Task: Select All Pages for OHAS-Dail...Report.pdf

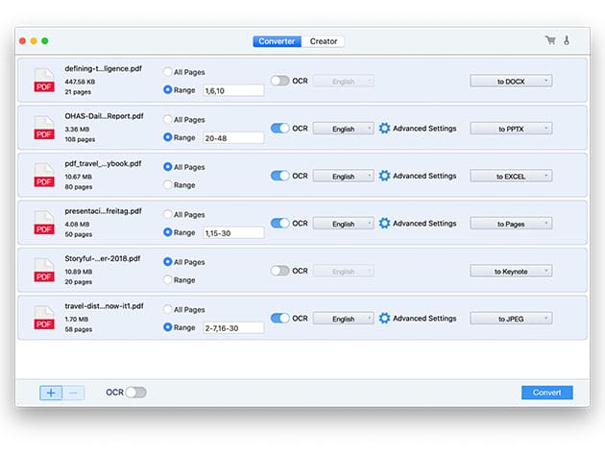Action: (168, 120)
